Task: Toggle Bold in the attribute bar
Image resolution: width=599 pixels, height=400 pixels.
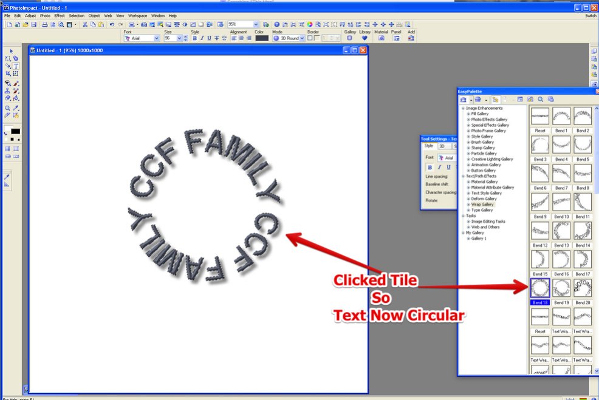Action: [x=195, y=38]
